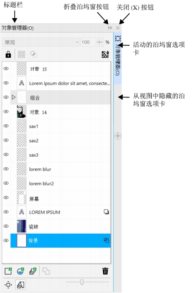Click the thumbnail size slider handle
Viewport: 193px width, 293px height.
[x=82, y=282]
